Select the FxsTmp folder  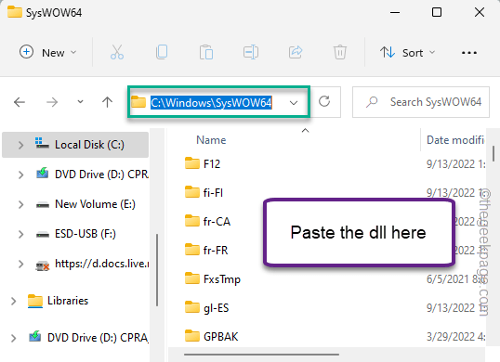tap(222, 279)
